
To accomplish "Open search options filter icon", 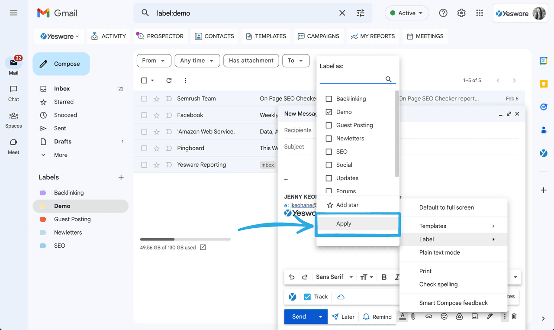I will pos(360,13).
